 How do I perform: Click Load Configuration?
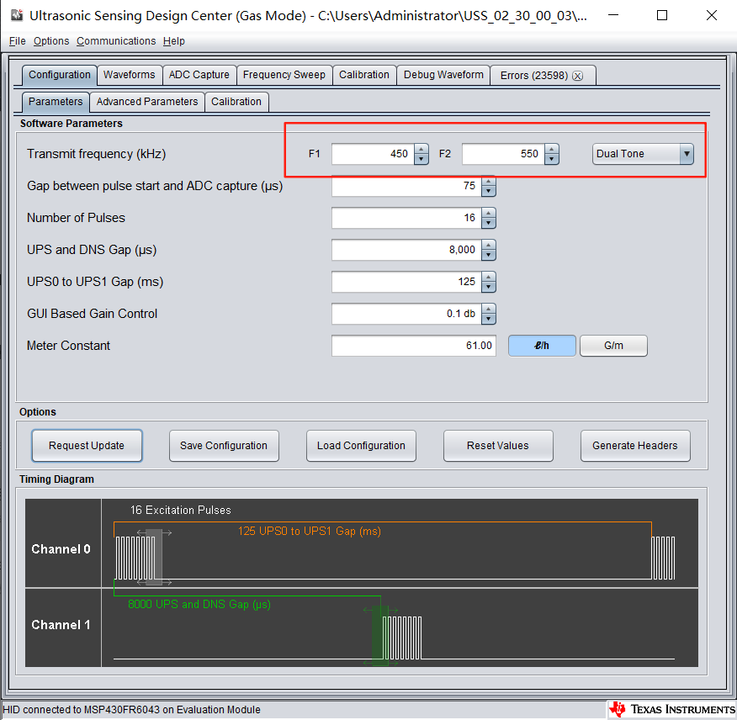click(x=361, y=446)
